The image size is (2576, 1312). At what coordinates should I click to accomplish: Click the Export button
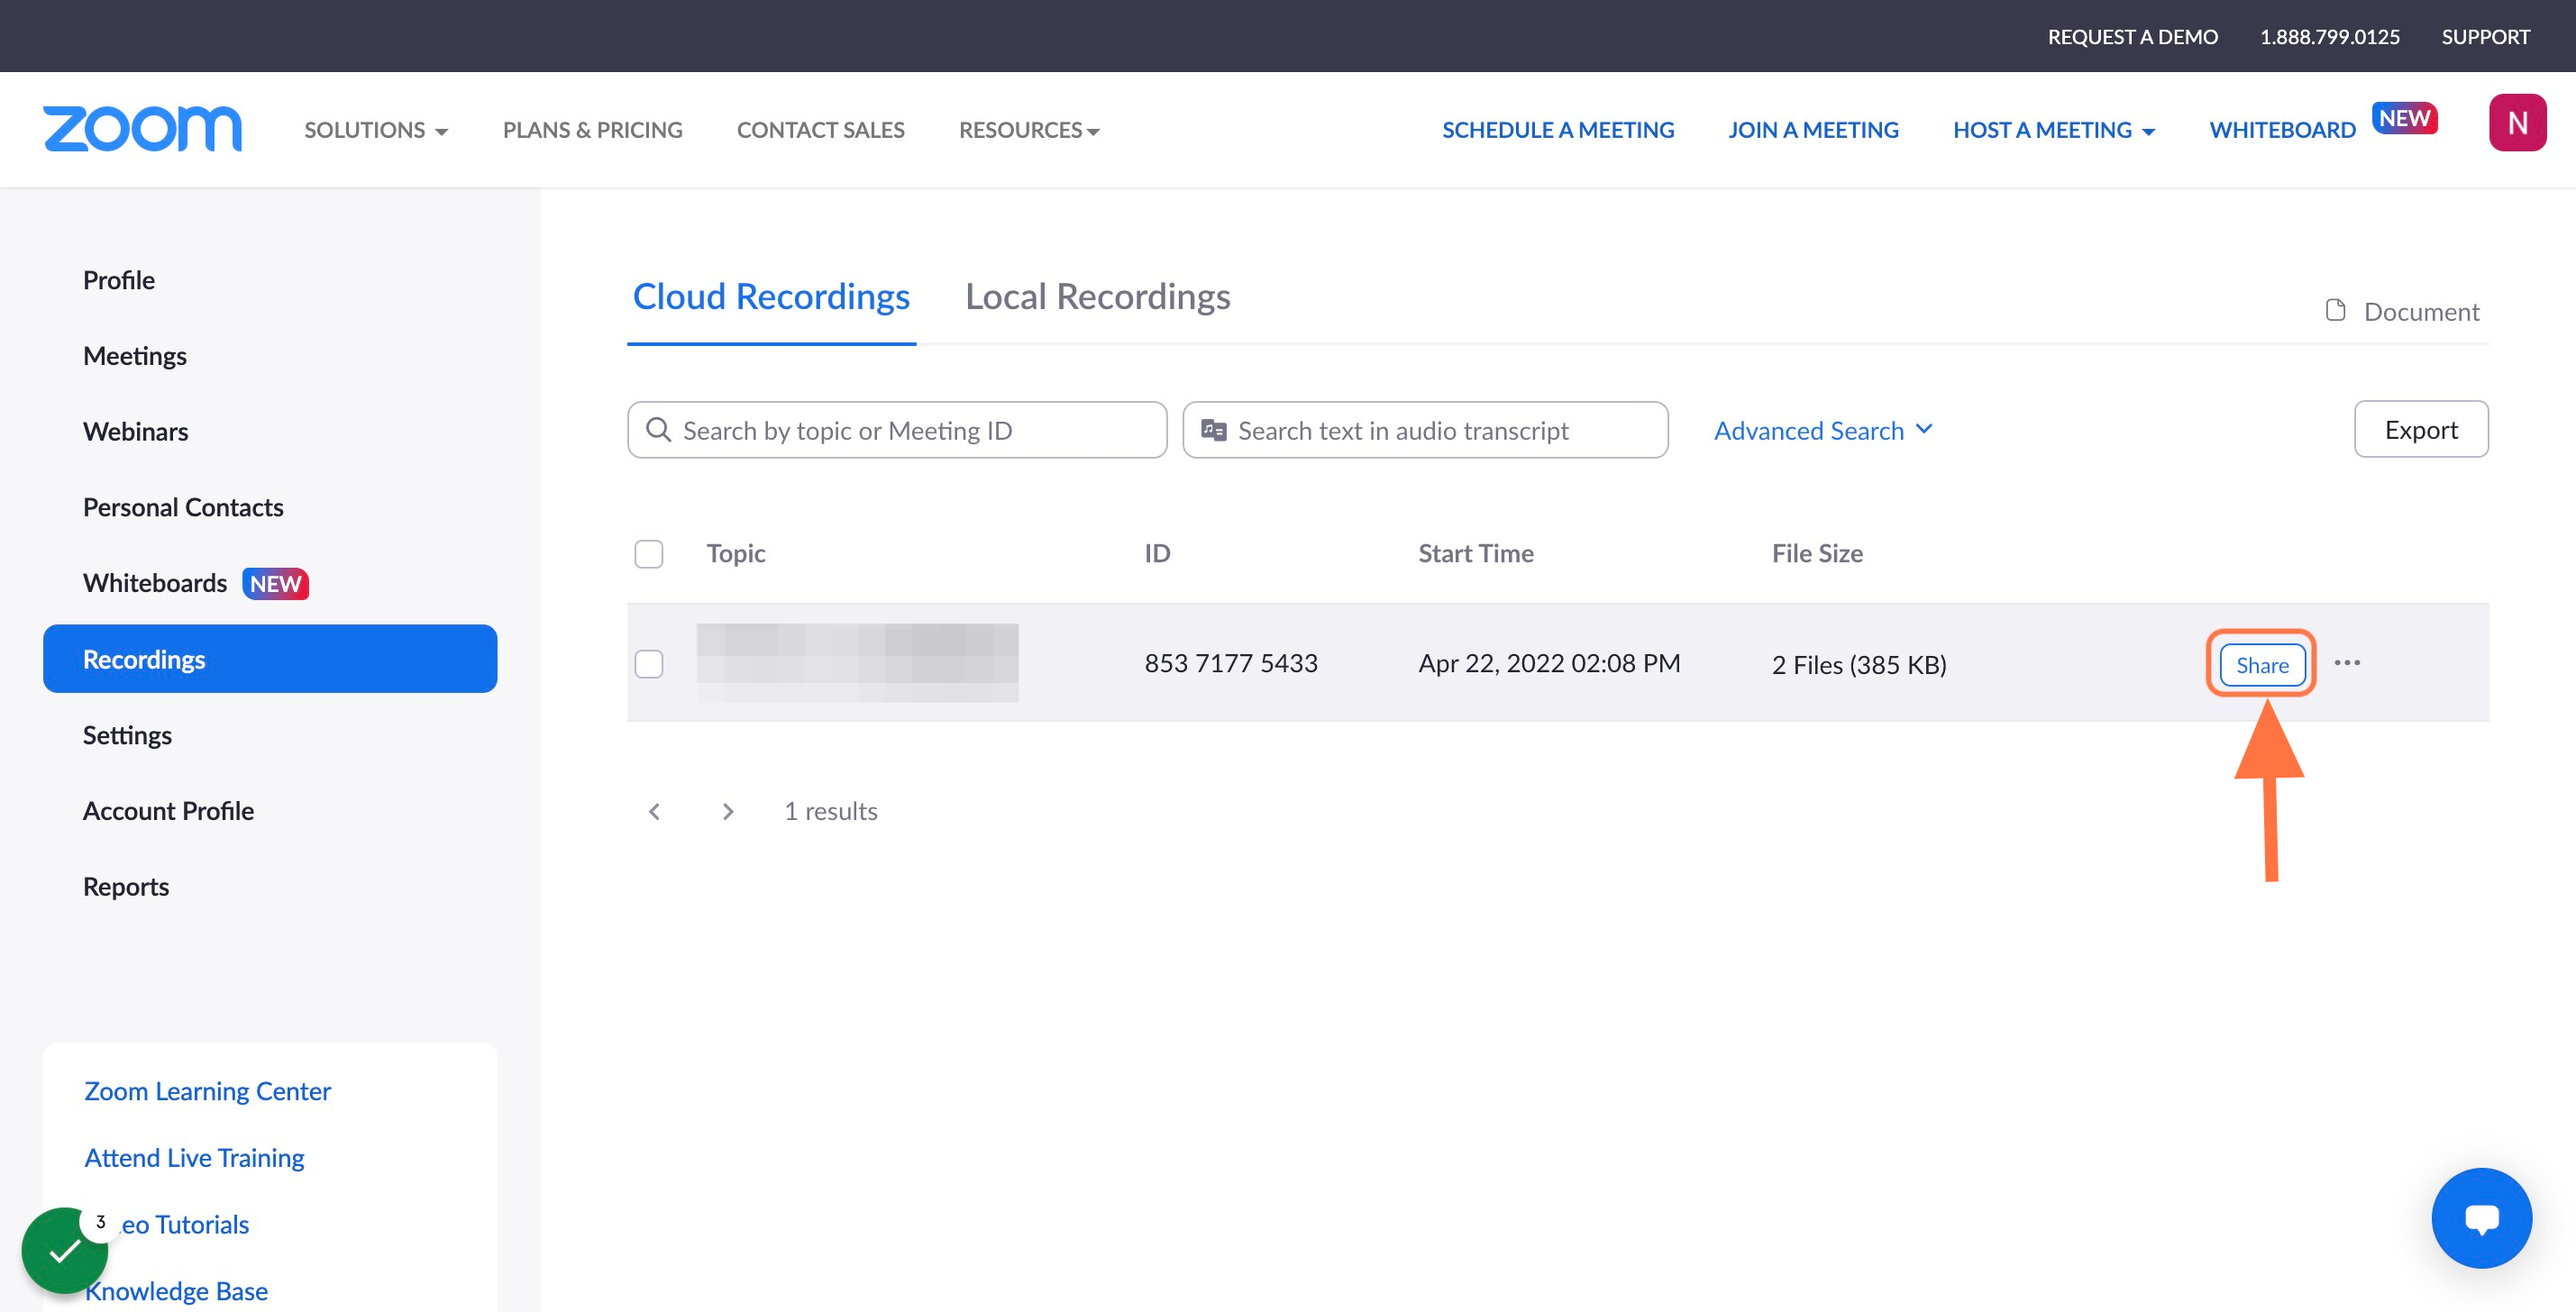2421,430
